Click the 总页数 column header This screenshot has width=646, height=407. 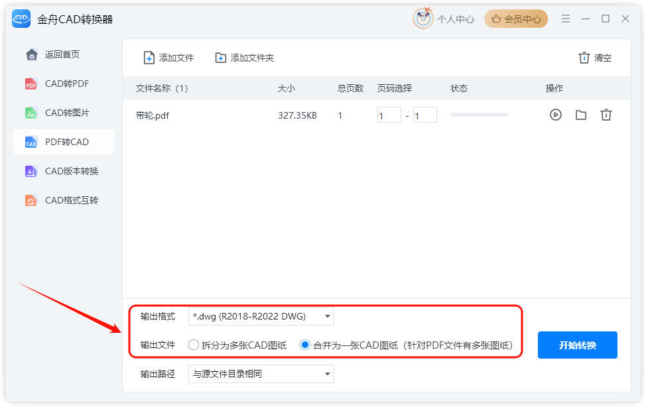coord(351,89)
